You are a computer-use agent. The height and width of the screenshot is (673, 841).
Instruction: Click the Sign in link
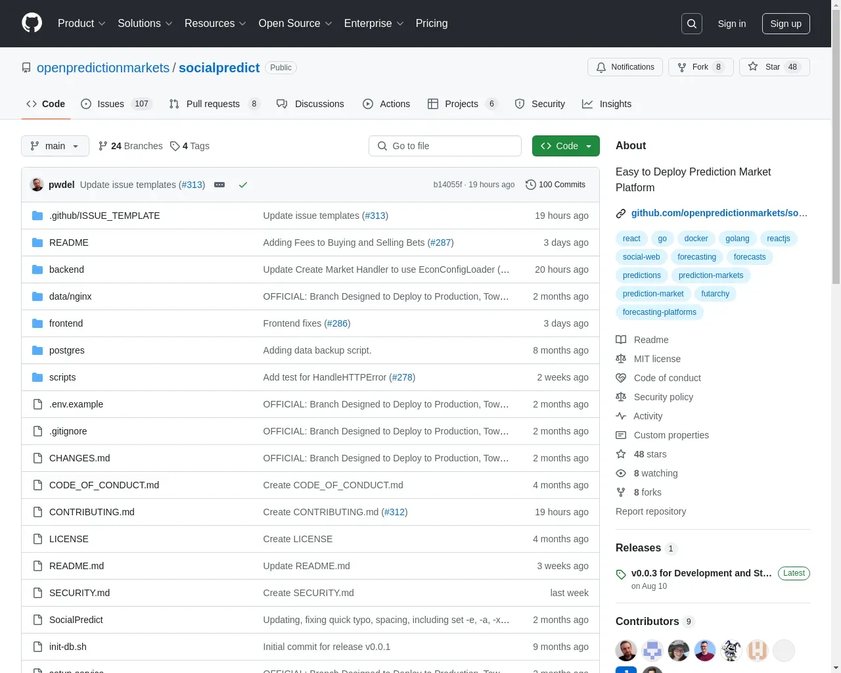point(732,24)
